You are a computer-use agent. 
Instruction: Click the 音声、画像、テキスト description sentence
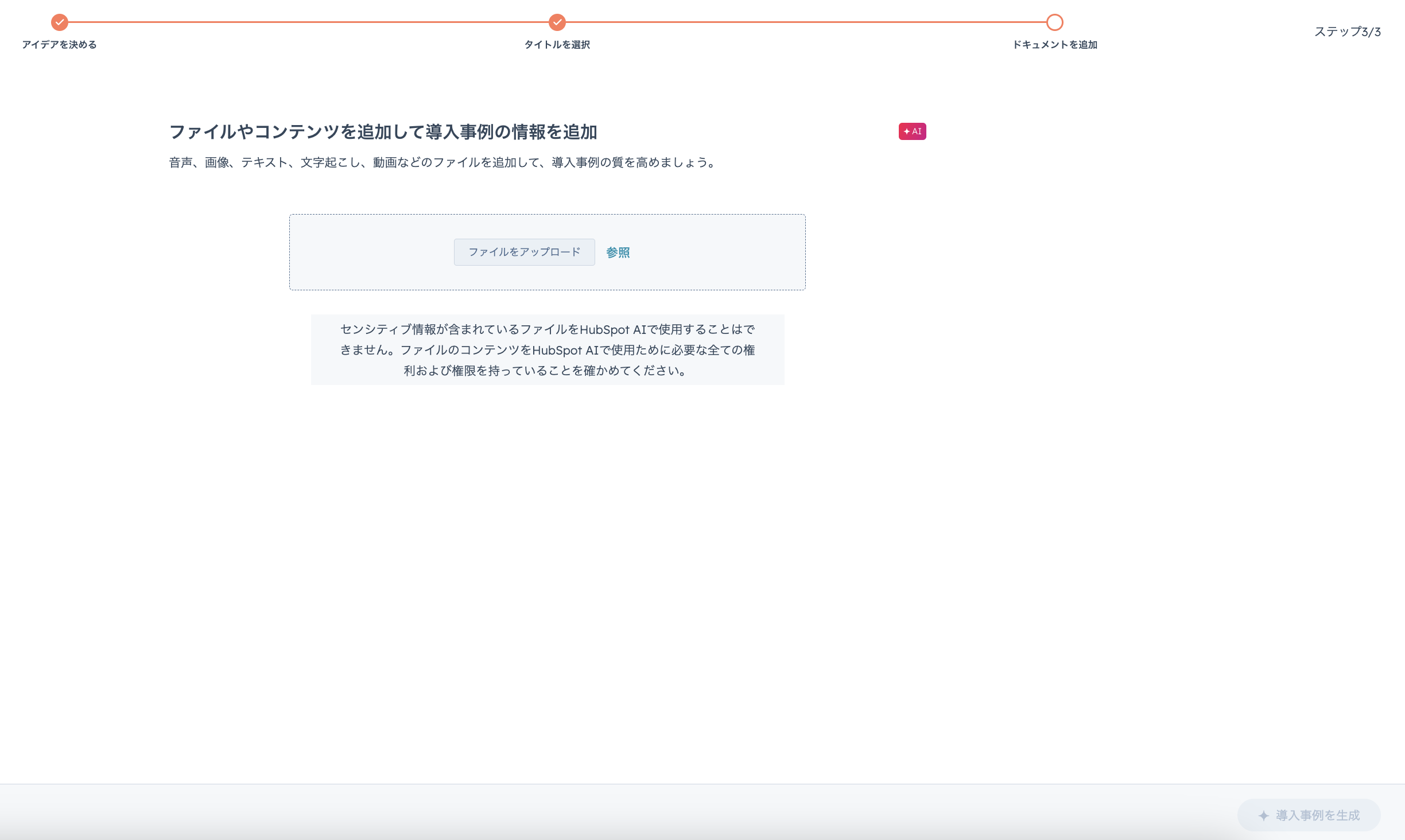(442, 162)
